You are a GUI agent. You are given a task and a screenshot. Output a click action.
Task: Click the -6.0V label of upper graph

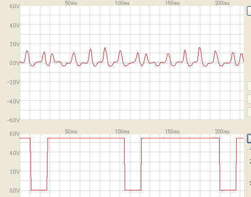tap(13, 120)
